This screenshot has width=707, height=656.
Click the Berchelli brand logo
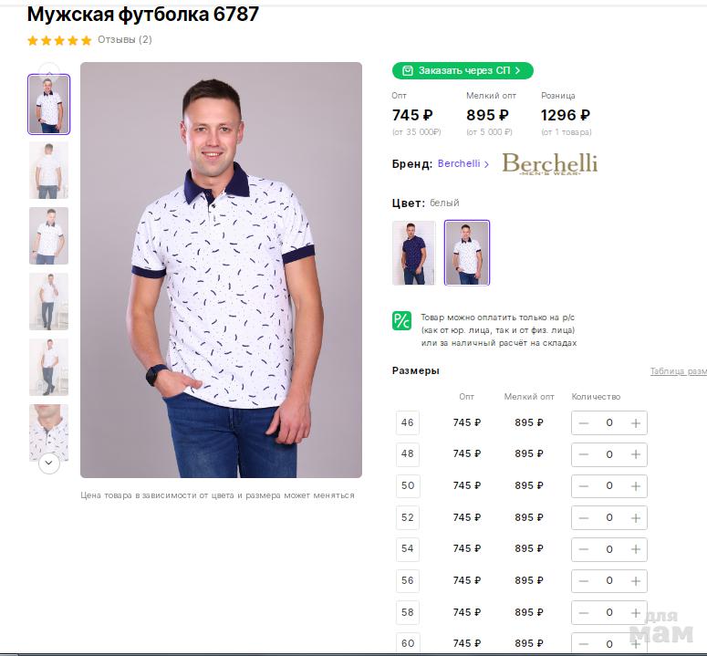point(549,164)
